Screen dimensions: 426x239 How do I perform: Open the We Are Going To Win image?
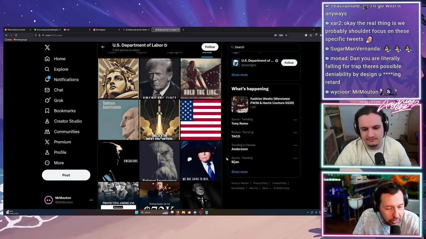click(201, 161)
